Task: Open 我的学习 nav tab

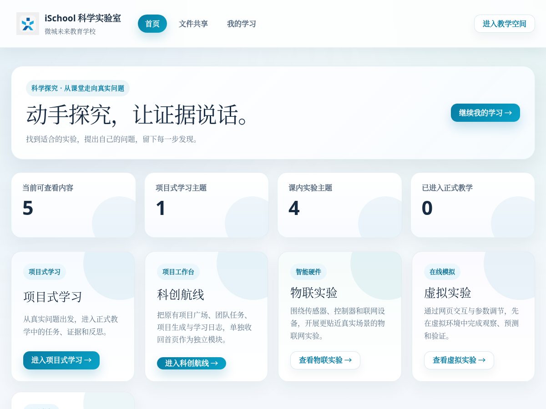Action: pyautogui.click(x=242, y=24)
